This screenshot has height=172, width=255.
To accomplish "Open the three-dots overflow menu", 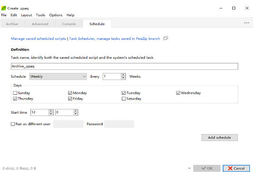I will pos(246,23).
